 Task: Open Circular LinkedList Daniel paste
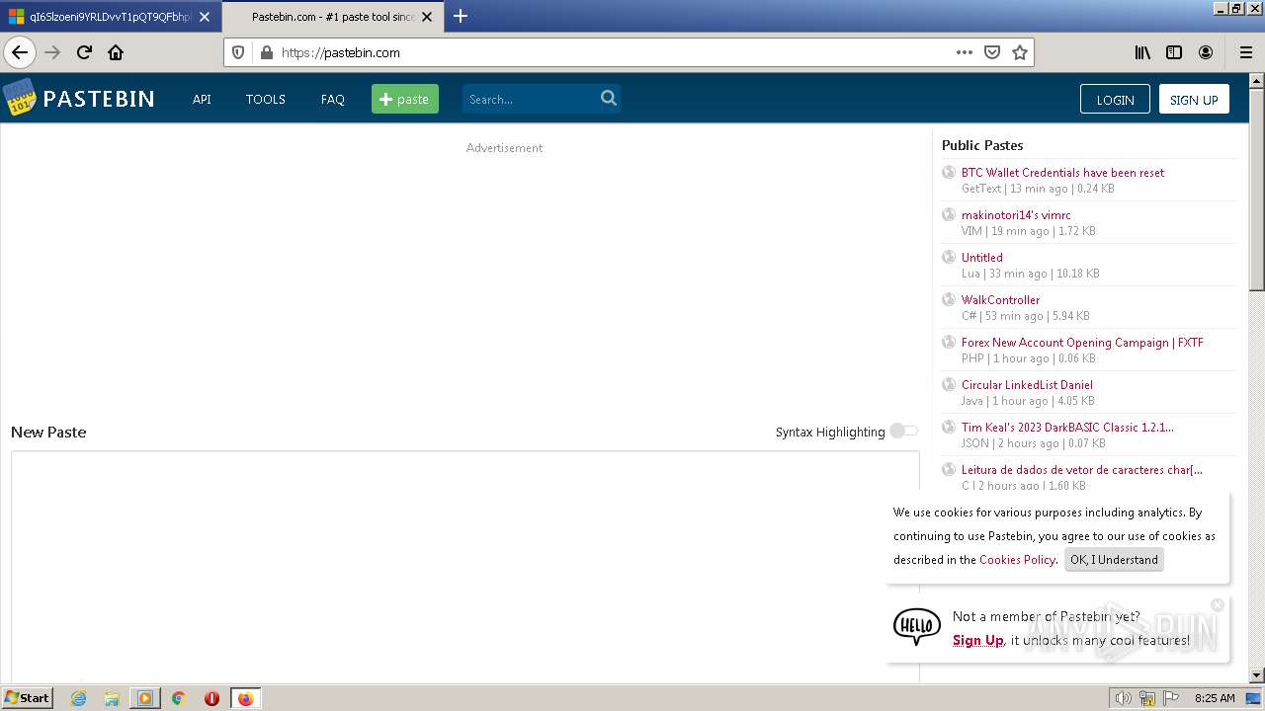coord(1027,384)
